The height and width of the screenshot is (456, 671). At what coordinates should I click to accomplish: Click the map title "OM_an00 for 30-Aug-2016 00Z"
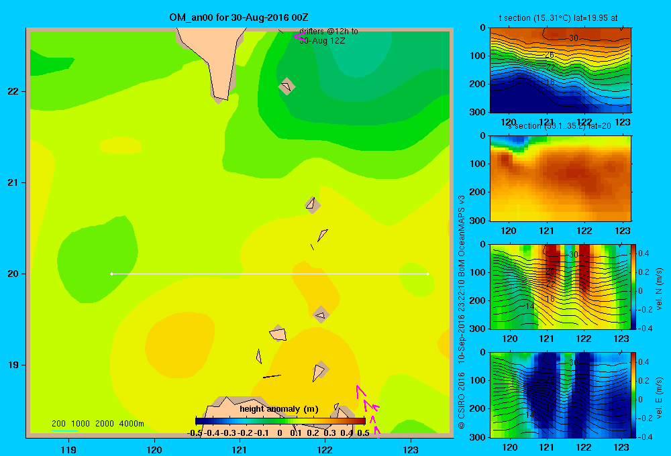[239, 17]
